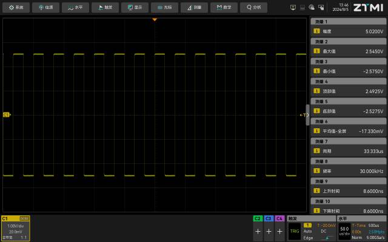Open the C1 channel settings box

click(x=16, y=228)
